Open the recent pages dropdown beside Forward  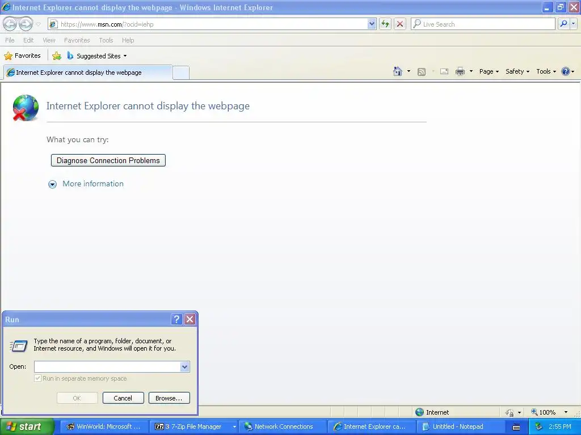pos(39,24)
